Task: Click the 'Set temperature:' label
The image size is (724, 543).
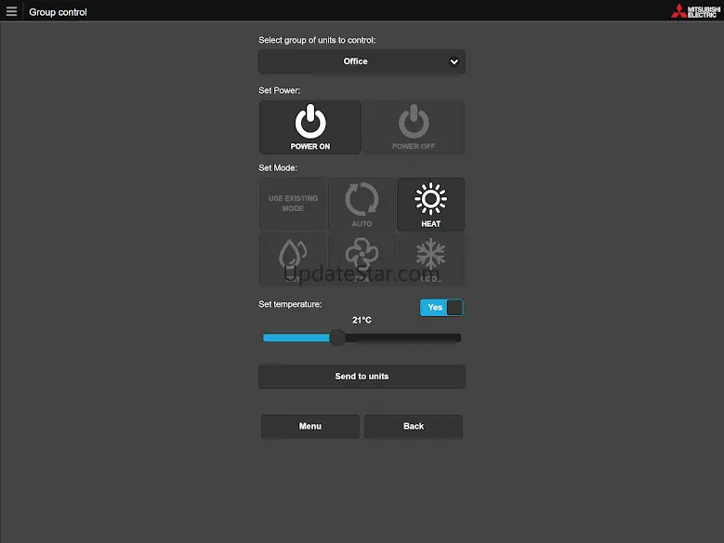Action: click(290, 304)
